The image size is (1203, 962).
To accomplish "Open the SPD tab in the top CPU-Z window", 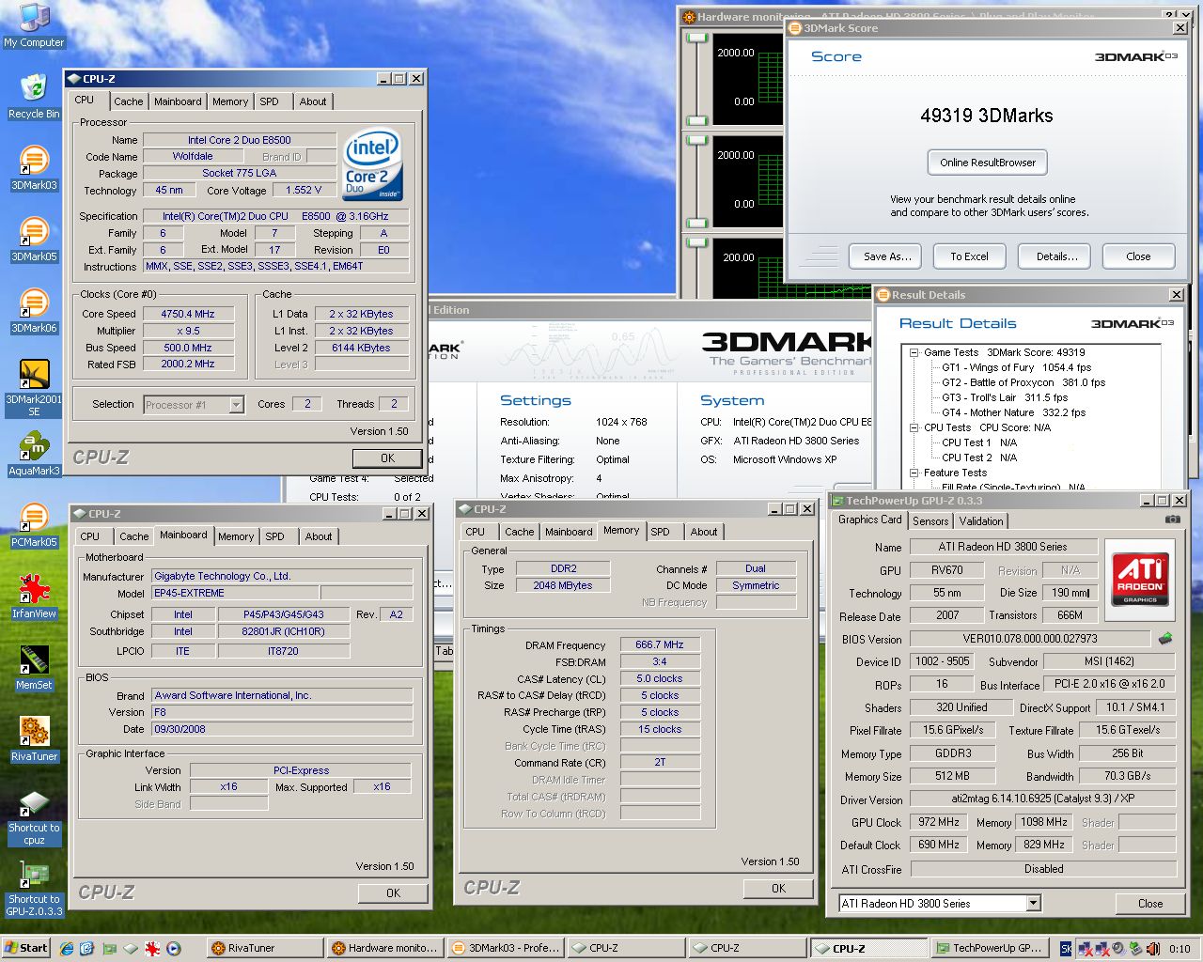I will [270, 101].
